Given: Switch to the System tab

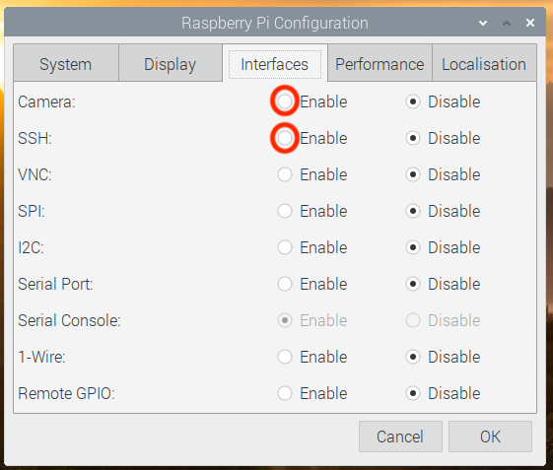Looking at the screenshot, I should (66, 63).
